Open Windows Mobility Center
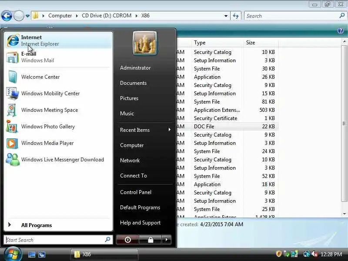The image size is (348, 261). (59, 94)
